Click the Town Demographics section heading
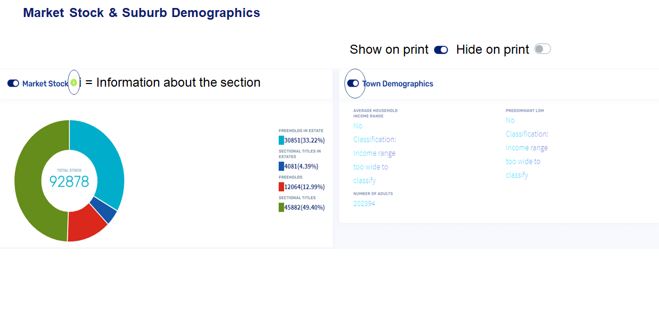 pos(398,83)
